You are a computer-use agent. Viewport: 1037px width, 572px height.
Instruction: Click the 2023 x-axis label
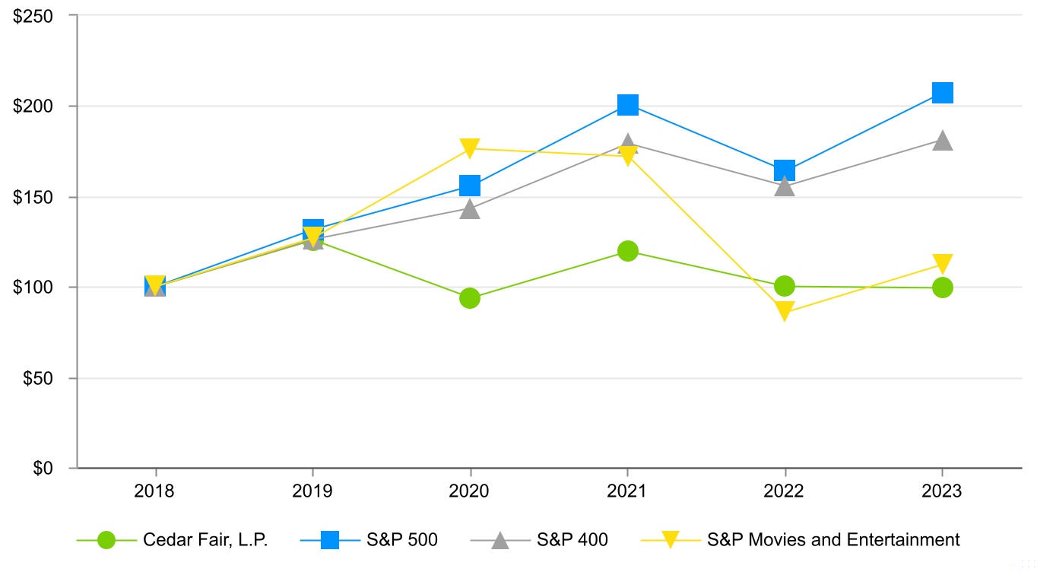pos(943,491)
